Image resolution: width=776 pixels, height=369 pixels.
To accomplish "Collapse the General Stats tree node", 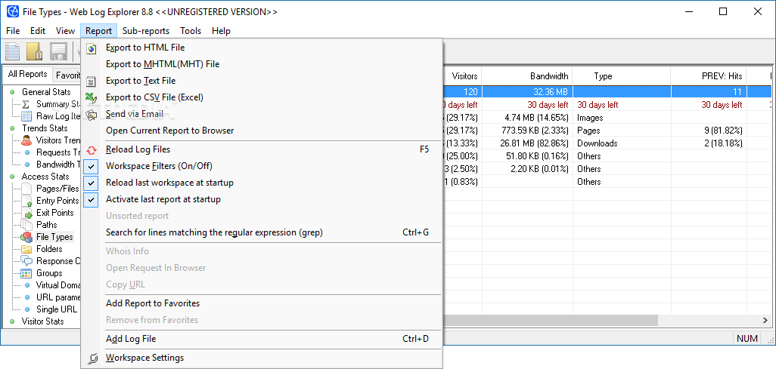I will [12, 92].
